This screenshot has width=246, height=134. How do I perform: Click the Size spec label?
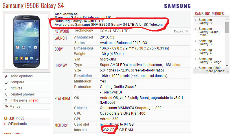(x=78, y=70)
